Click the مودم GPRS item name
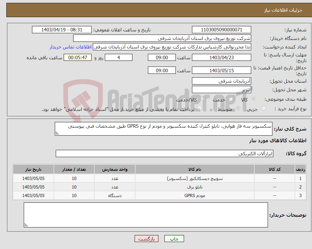This screenshot has height=249, width=312. 195,196
